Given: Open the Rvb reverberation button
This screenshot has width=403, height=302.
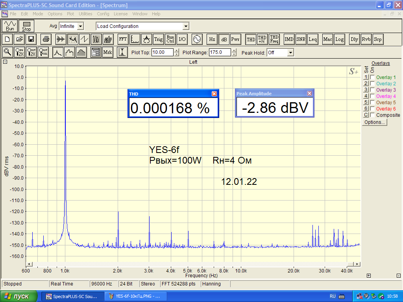Looking at the screenshot, I should tap(366, 39).
